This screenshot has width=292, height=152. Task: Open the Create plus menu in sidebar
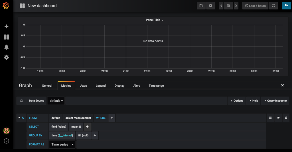[x=7, y=26]
